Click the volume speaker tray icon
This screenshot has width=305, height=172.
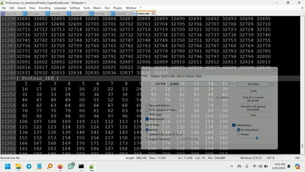pyautogui.click(x=260, y=166)
